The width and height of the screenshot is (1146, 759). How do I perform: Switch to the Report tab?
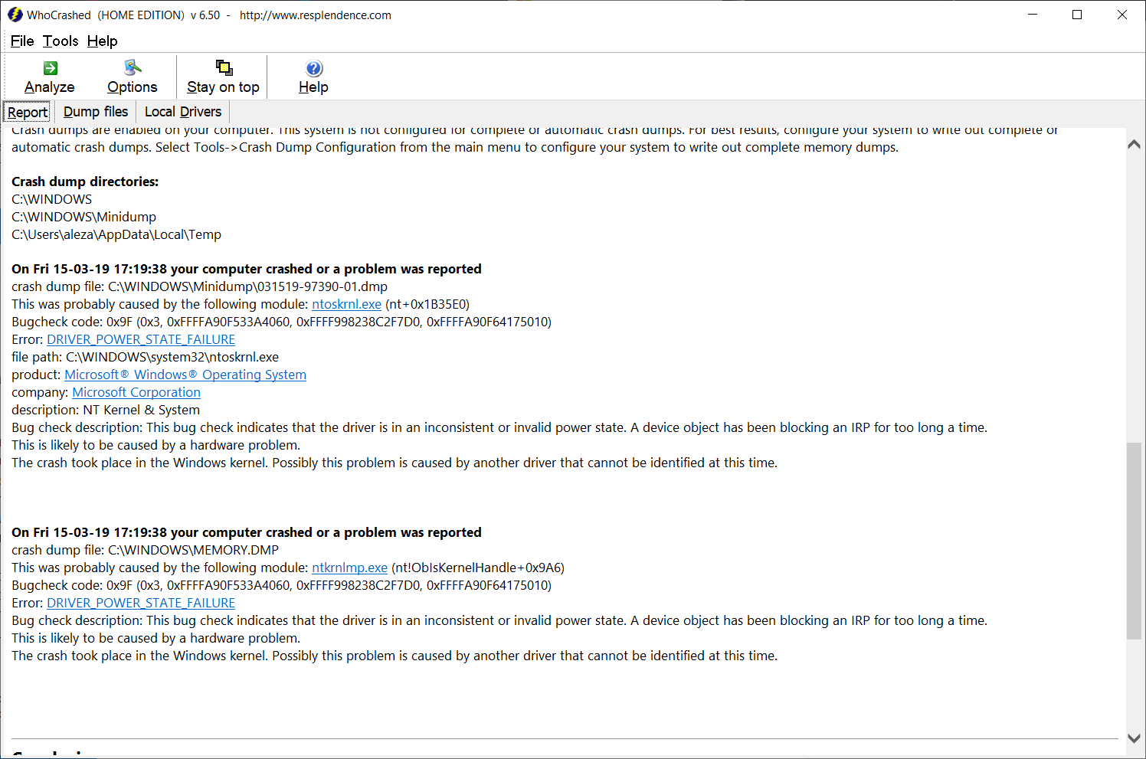28,112
